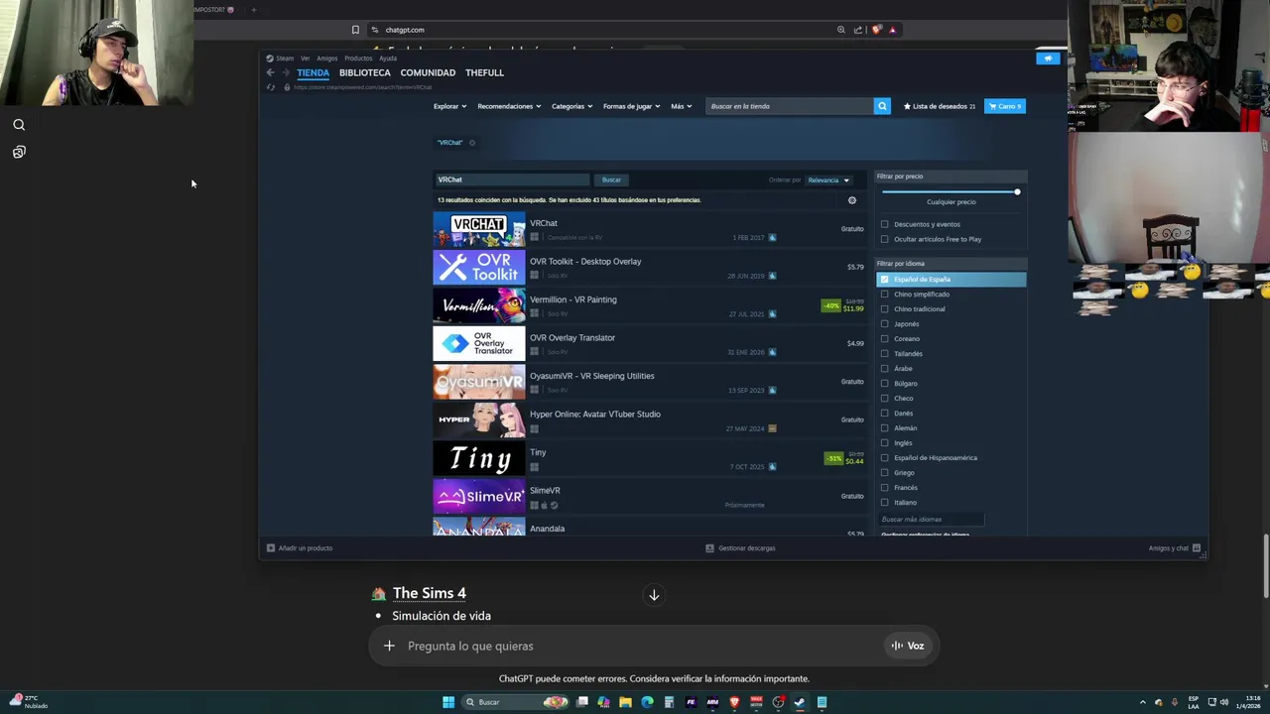Click the price filter slider handle
1270x714 pixels.
pyautogui.click(x=1017, y=192)
